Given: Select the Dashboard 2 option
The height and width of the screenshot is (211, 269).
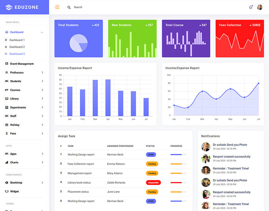Looking at the screenshot, I should [17, 47].
